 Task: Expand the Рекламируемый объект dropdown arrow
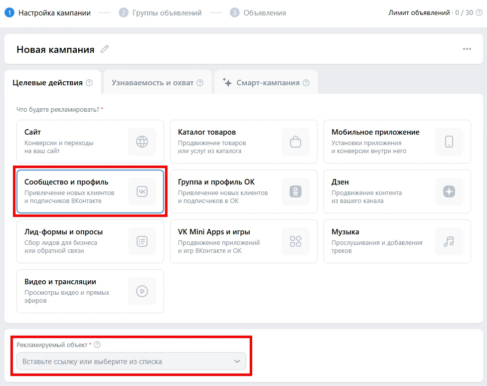click(237, 362)
